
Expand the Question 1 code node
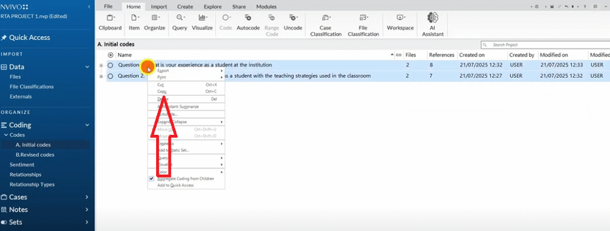(x=101, y=65)
